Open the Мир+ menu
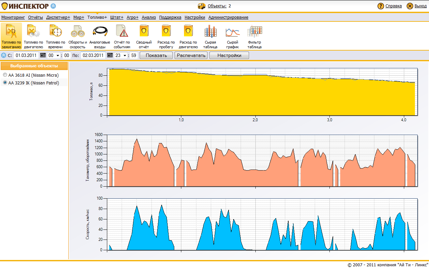429x268 pixels. pos(79,17)
